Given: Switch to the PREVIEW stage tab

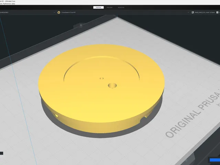Looking at the screenshot, I should pos(110,8).
